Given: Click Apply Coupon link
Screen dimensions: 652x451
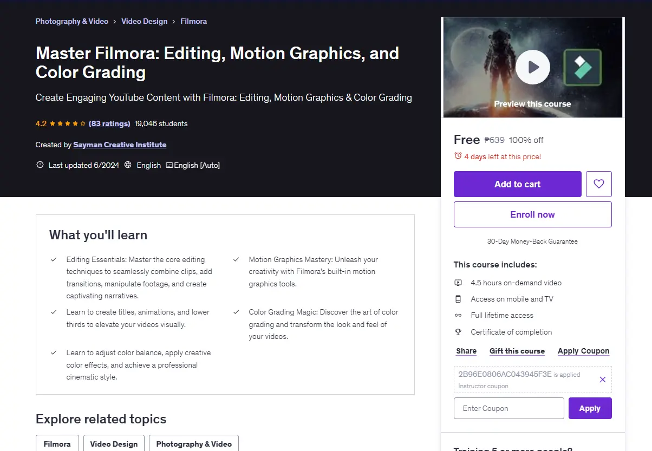Looking at the screenshot, I should pyautogui.click(x=584, y=351).
